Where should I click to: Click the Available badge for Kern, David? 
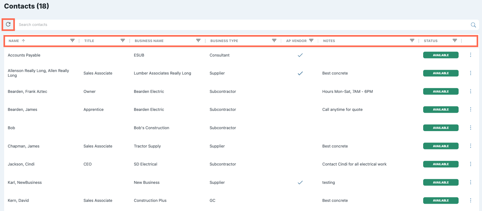click(441, 200)
